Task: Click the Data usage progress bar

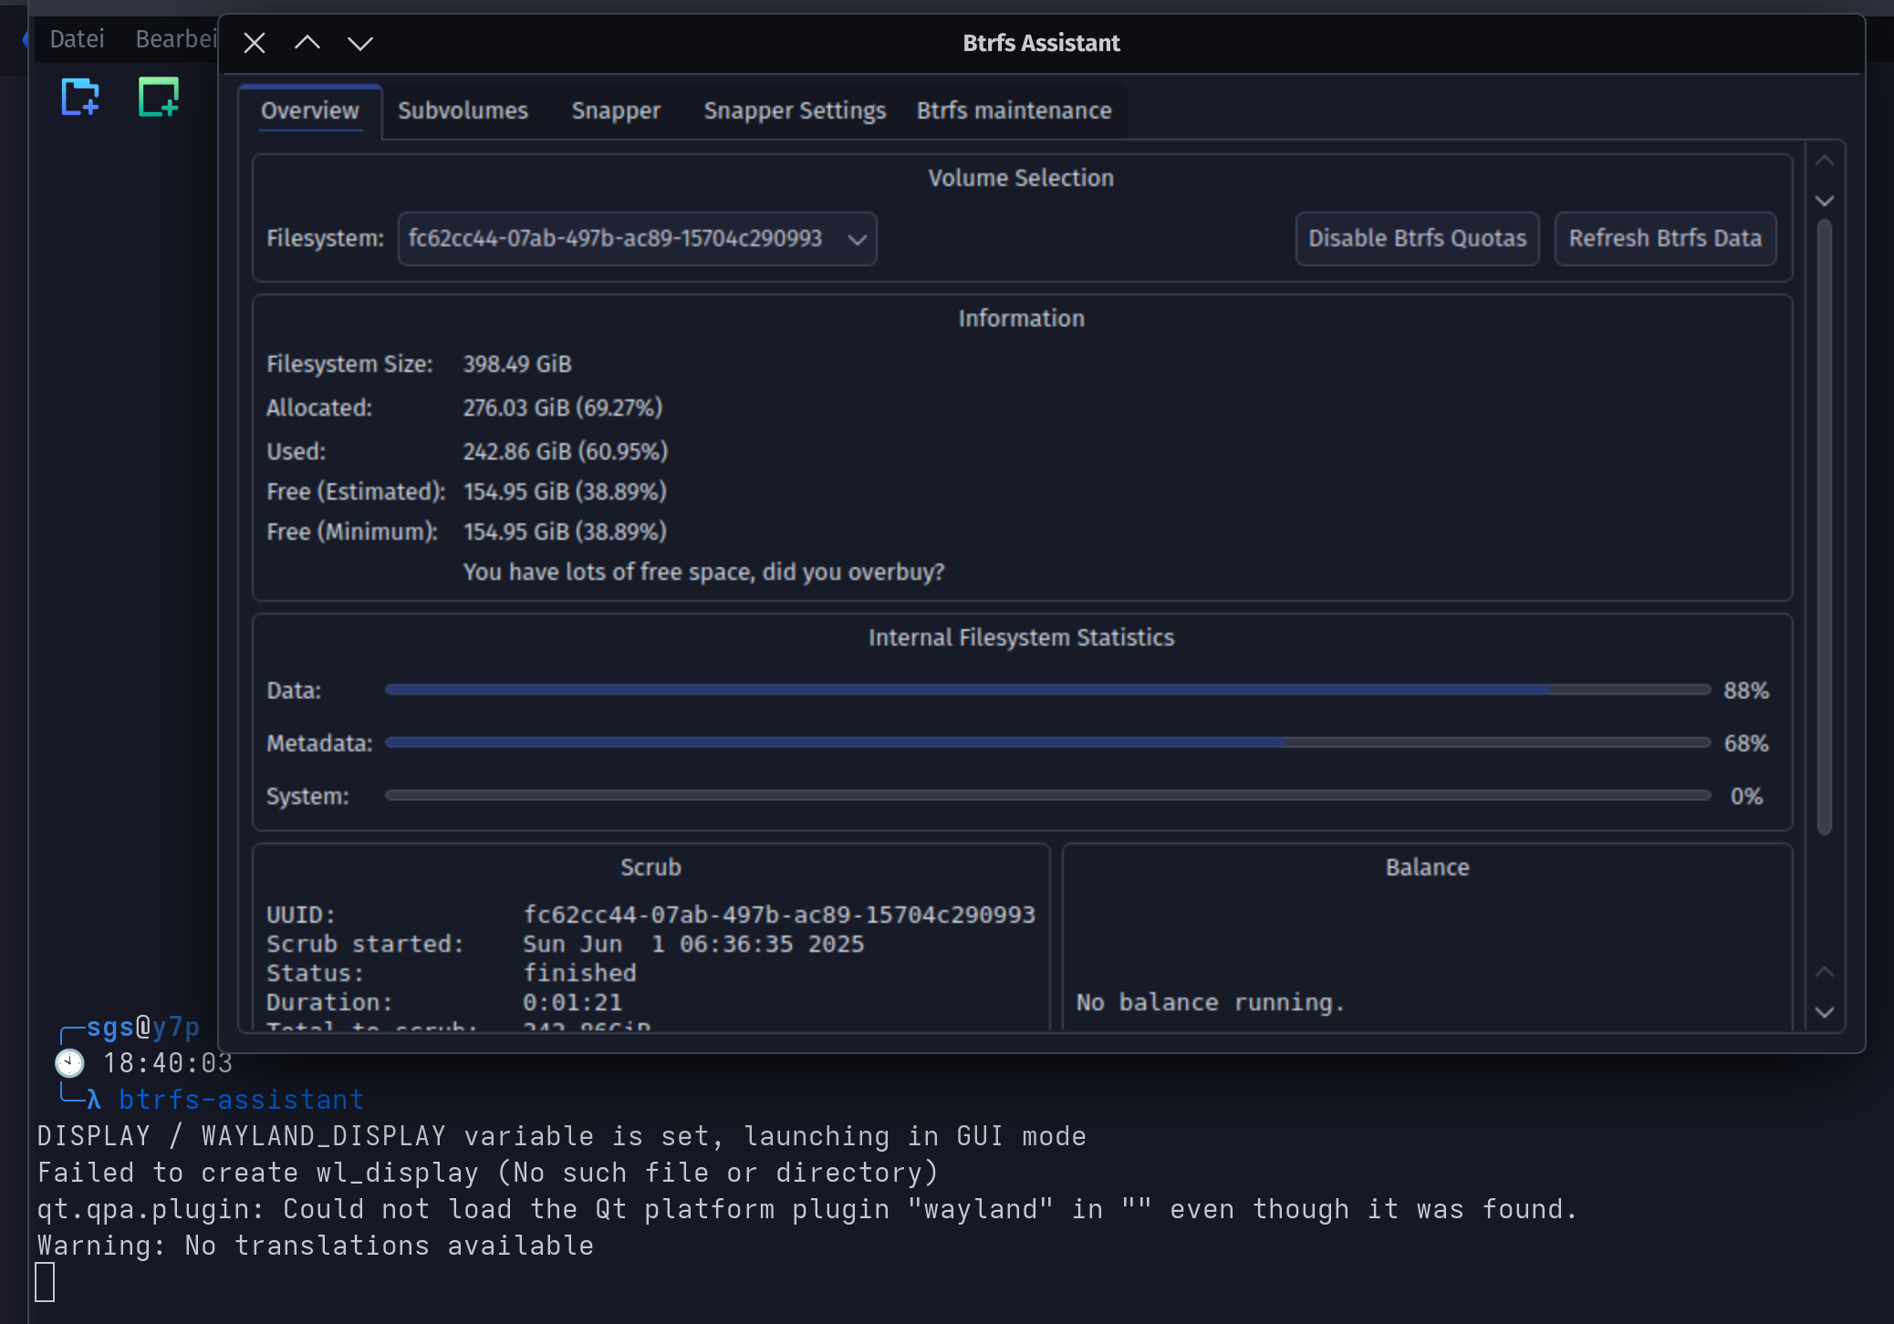Action: 1047,689
